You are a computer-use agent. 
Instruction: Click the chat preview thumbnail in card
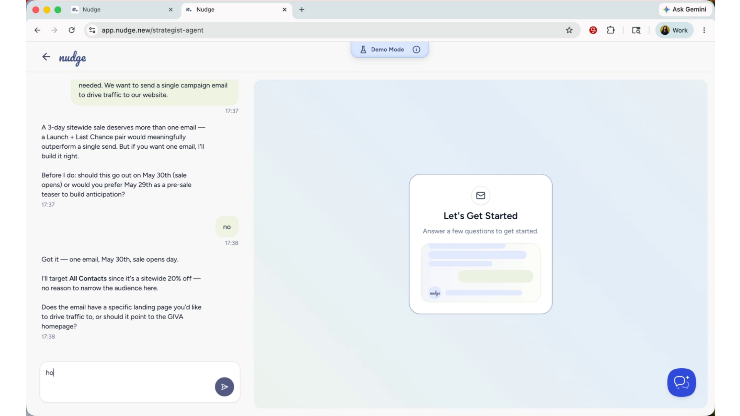(x=481, y=273)
